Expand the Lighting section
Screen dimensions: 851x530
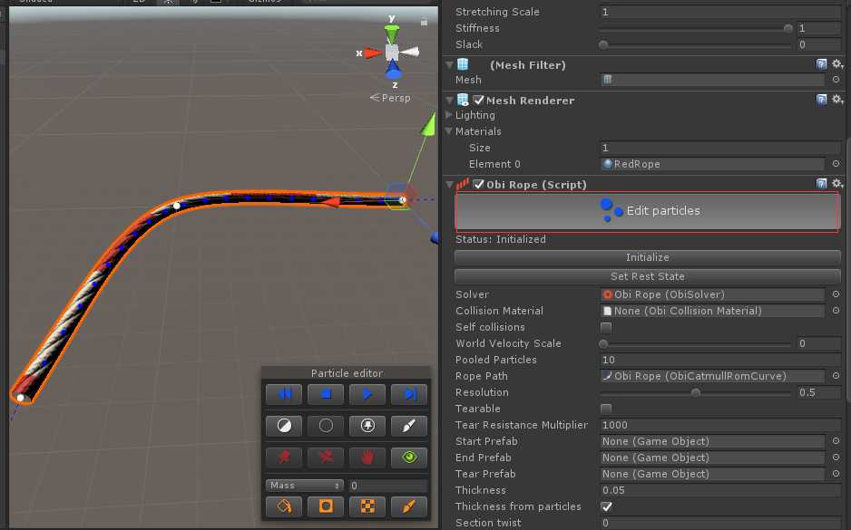[449, 115]
